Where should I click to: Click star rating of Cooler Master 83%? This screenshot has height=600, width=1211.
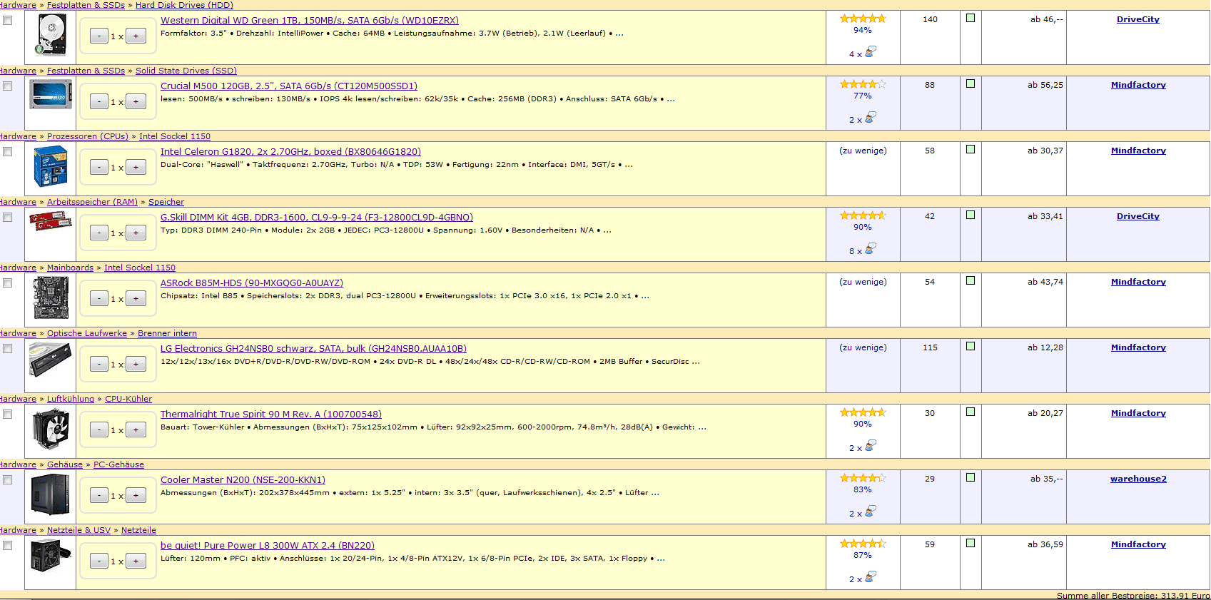click(863, 478)
